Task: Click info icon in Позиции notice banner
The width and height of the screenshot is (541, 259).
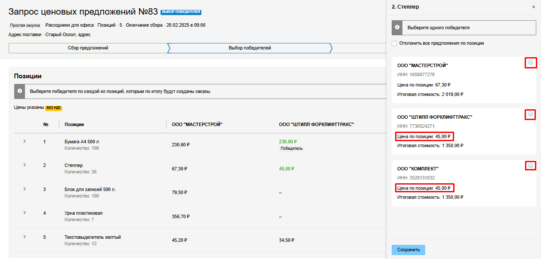Action: [x=19, y=92]
